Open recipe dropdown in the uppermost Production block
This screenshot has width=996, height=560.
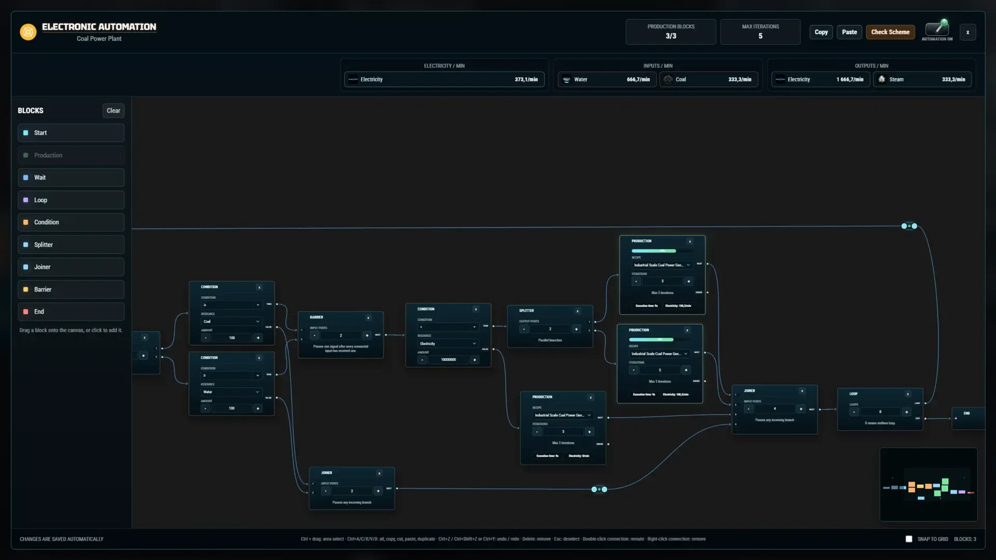coord(662,265)
